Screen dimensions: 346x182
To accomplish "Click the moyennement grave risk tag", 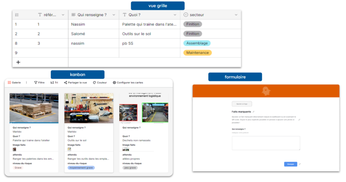I will point(81,168).
